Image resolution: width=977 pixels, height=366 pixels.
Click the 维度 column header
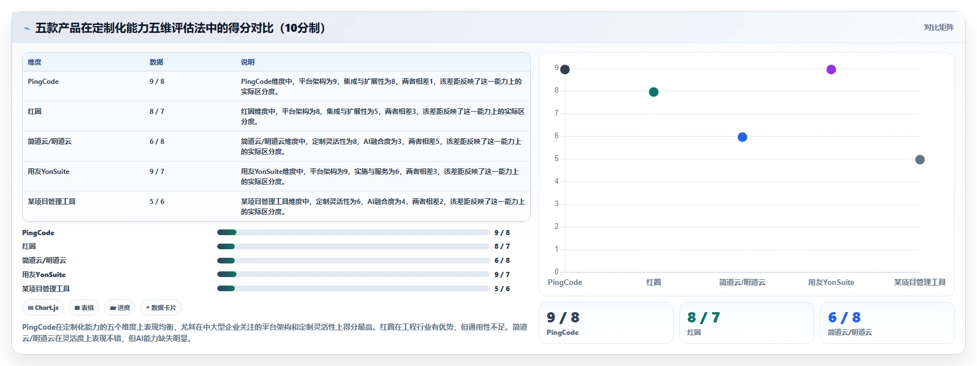pyautogui.click(x=35, y=62)
